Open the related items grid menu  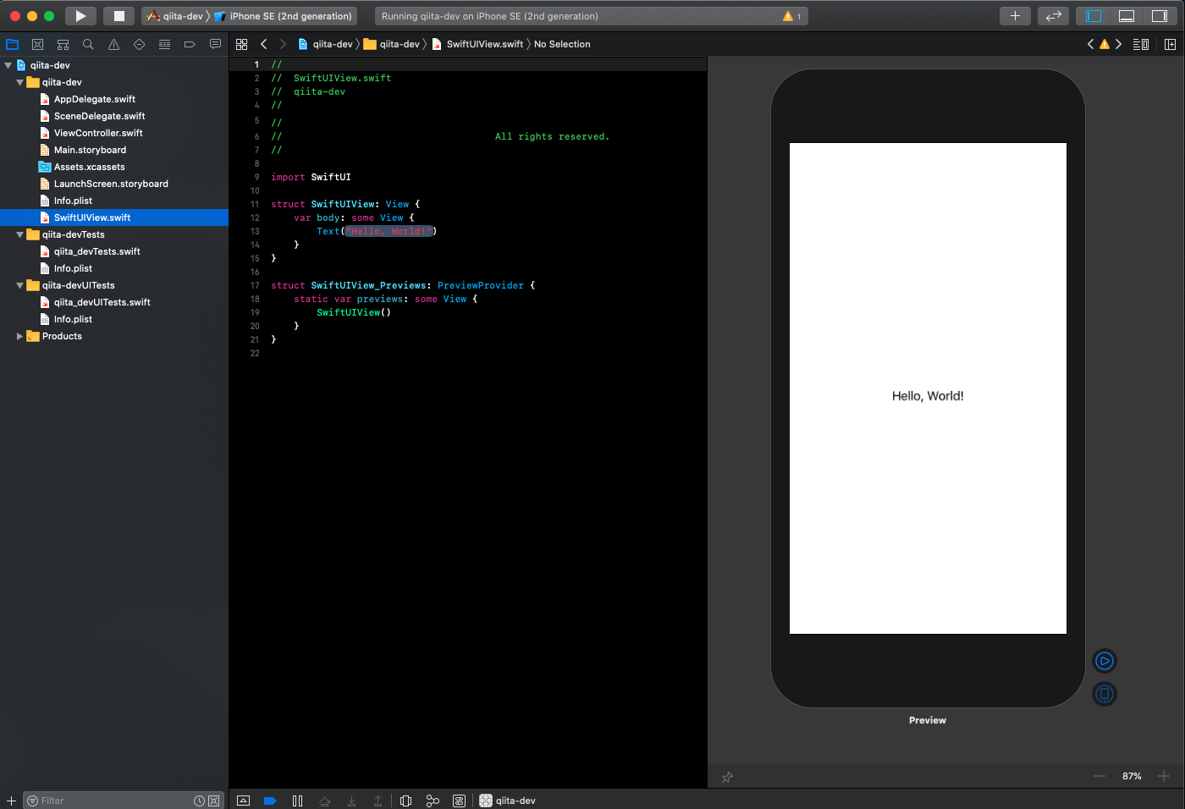coord(242,44)
